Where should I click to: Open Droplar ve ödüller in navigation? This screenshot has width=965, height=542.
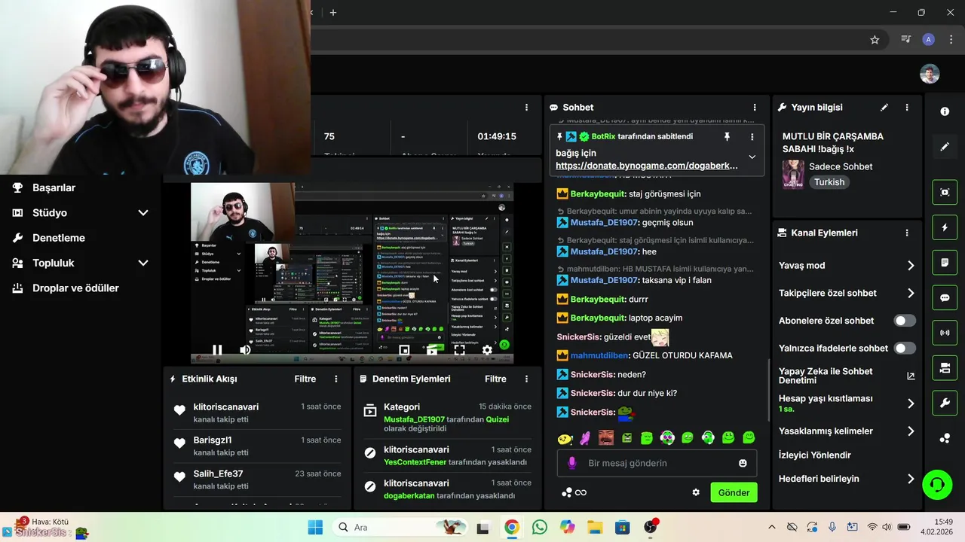pos(75,288)
